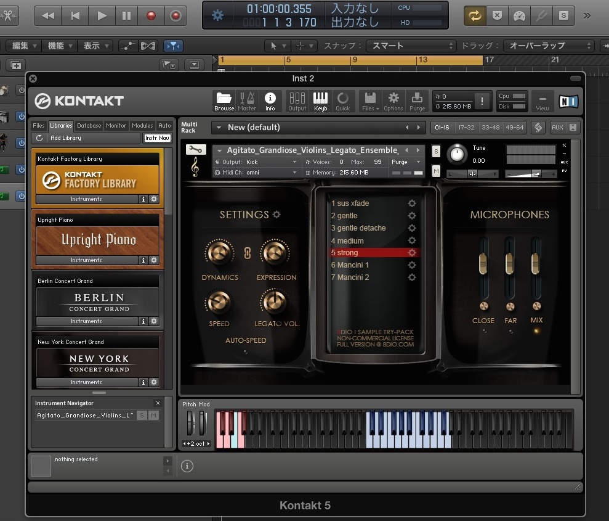Open the ドラッグ overlap dropdown

pos(549,46)
